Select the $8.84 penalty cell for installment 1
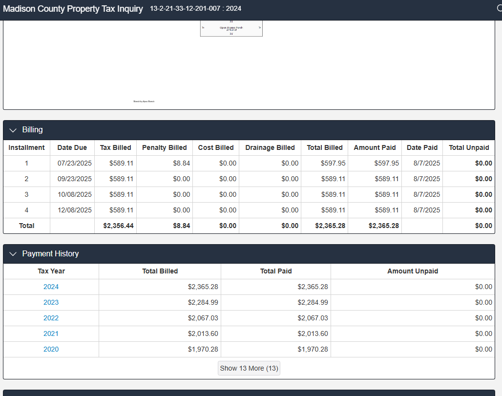The width and height of the screenshot is (502, 396). [x=182, y=163]
